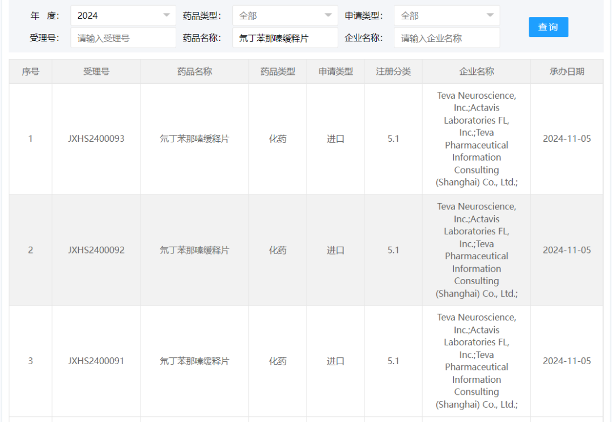
Task: Click date 2024-11-05 in JXHS2400091 row
Action: click(x=567, y=361)
